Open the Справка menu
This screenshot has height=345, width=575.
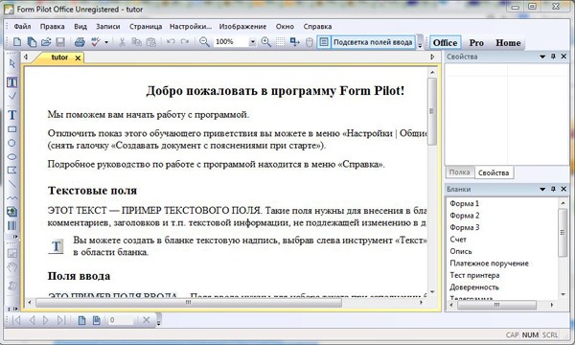[x=317, y=27]
